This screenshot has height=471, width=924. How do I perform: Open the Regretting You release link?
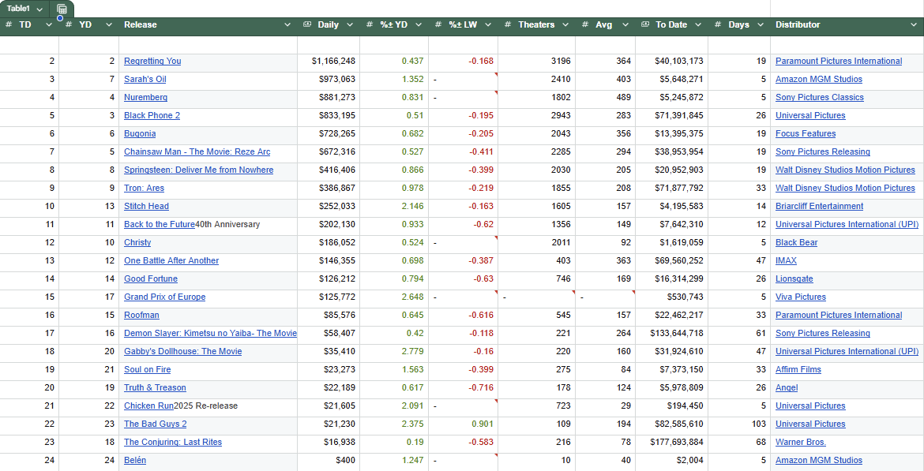point(152,62)
